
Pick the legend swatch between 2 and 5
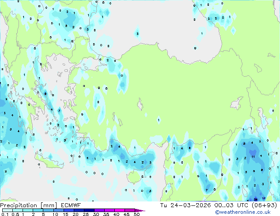pyautogui.click(x=38, y=210)
